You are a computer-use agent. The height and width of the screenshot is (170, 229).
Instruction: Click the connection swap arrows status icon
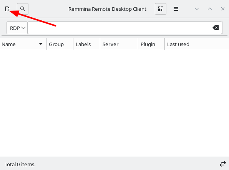pos(223,164)
